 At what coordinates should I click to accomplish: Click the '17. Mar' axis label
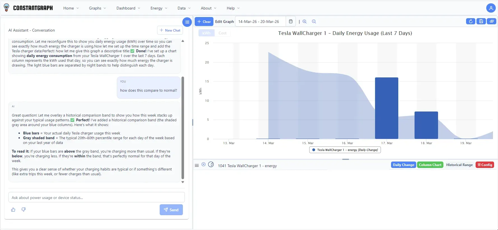click(387, 143)
